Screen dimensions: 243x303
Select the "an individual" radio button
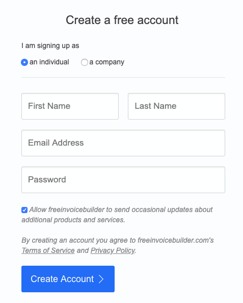24,62
